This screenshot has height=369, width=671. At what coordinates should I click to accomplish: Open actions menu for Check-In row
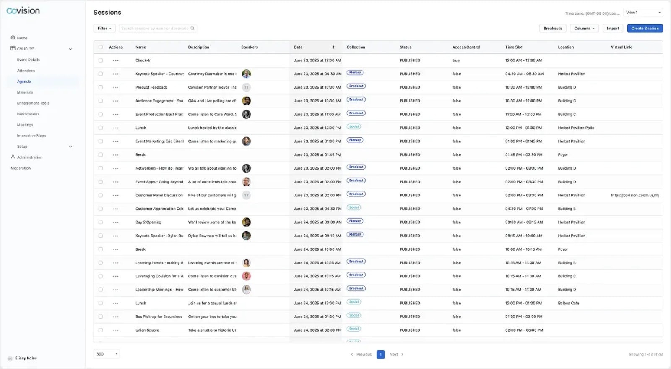click(x=116, y=60)
